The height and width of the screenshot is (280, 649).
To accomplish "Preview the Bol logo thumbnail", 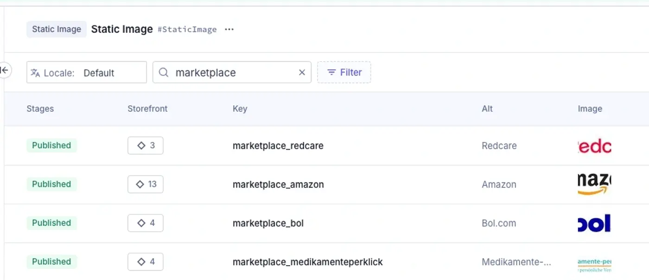I will click(594, 223).
